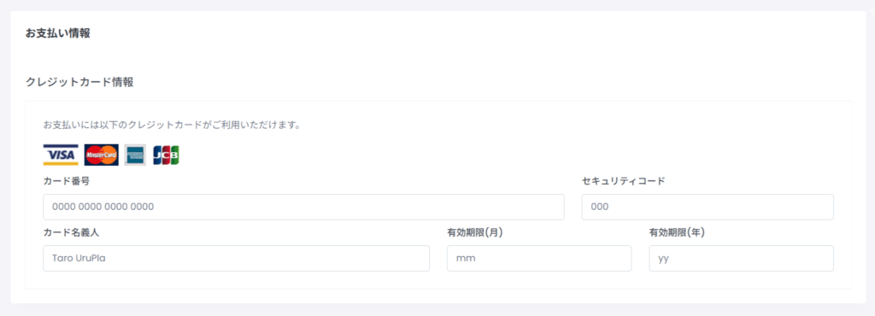Viewport: 875px width, 316px height.
Task: Select the 有効期限(年) yy field
Action: pyautogui.click(x=741, y=258)
